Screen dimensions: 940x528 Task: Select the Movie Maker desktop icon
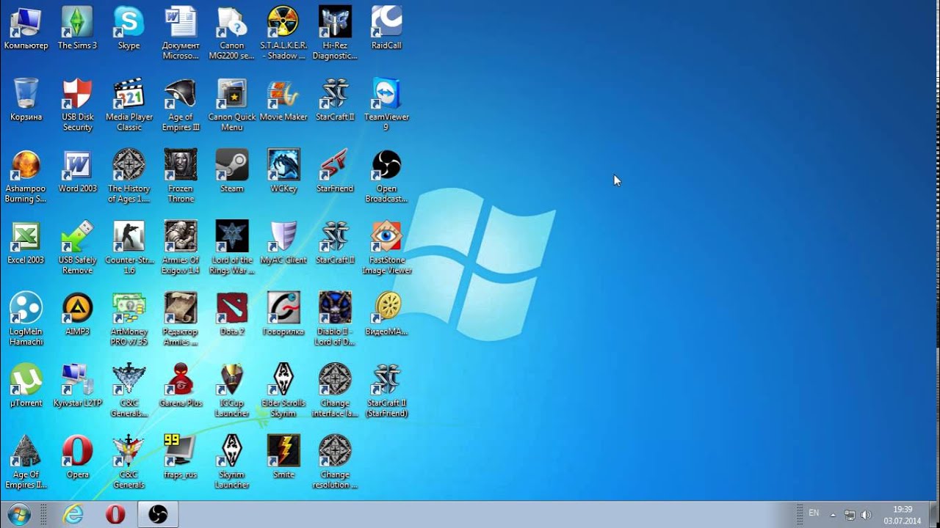(283, 100)
